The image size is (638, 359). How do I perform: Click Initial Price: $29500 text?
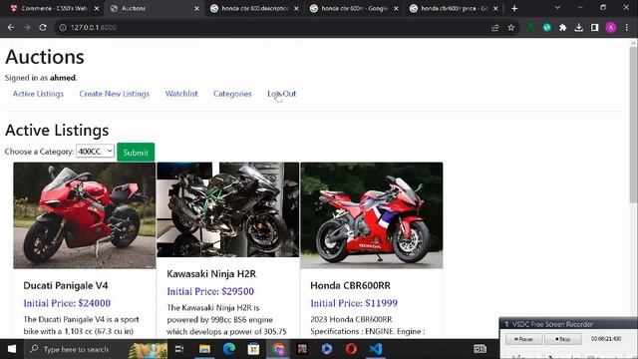click(x=210, y=291)
